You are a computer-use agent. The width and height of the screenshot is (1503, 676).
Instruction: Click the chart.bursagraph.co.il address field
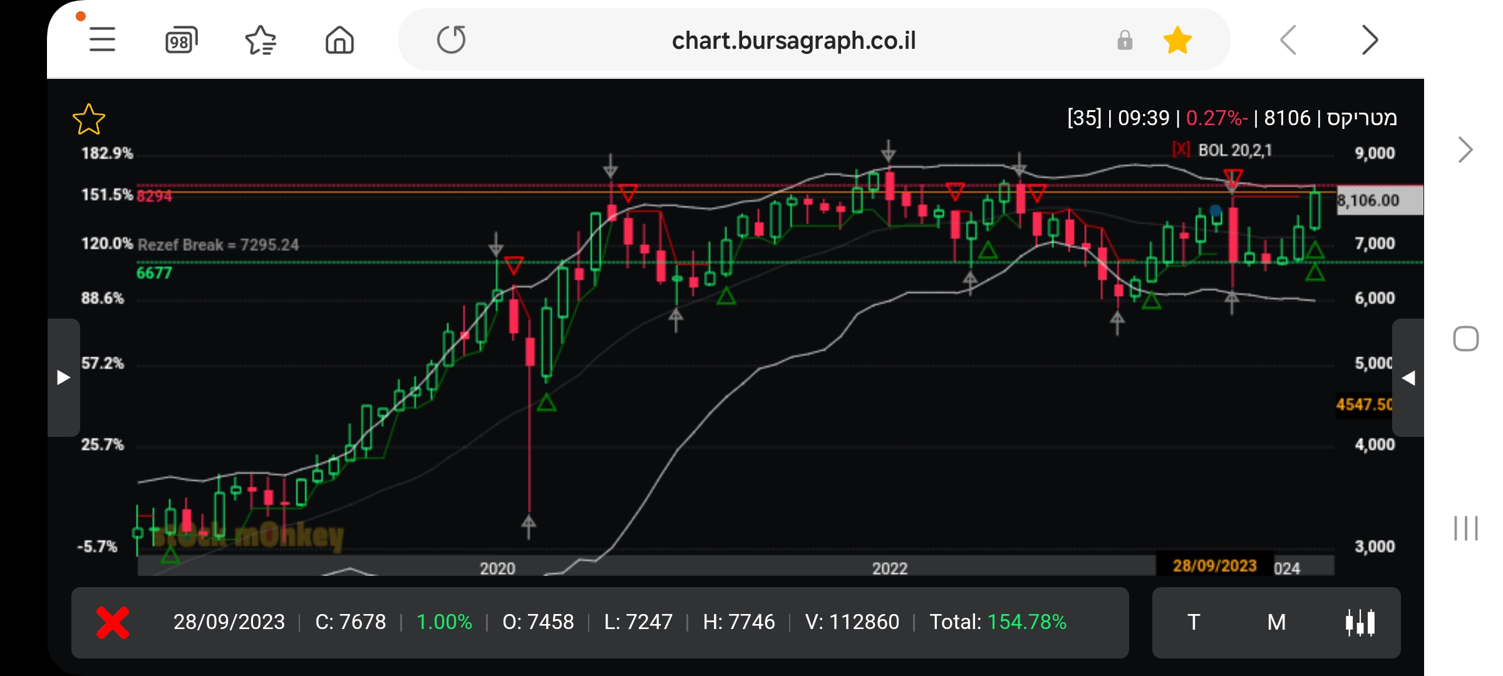coord(793,41)
